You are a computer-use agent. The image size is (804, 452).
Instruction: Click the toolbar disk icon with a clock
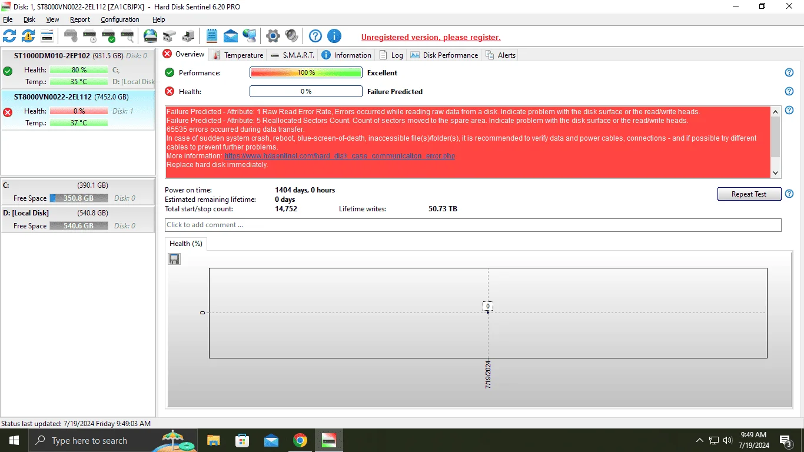(x=89, y=36)
